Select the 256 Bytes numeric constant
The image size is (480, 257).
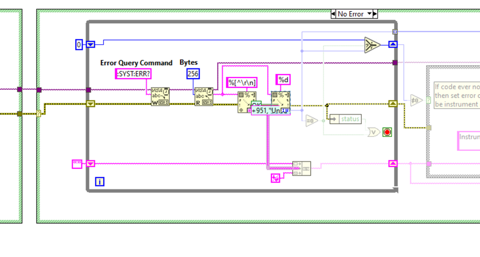tap(193, 73)
